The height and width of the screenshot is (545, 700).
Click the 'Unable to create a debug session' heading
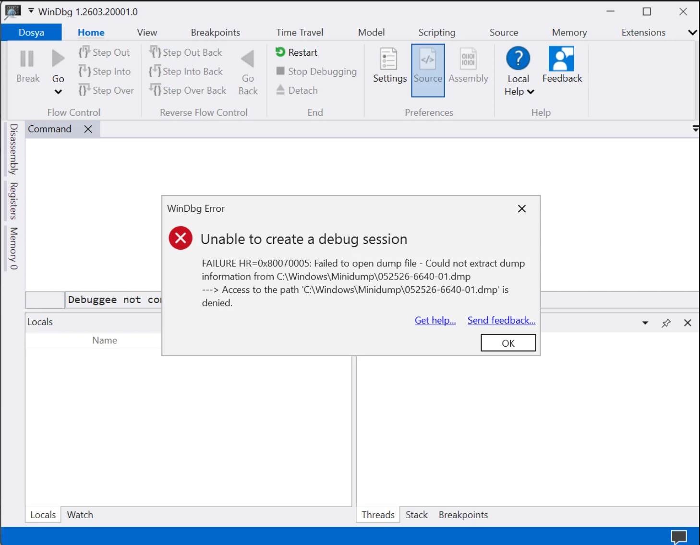[x=304, y=239]
